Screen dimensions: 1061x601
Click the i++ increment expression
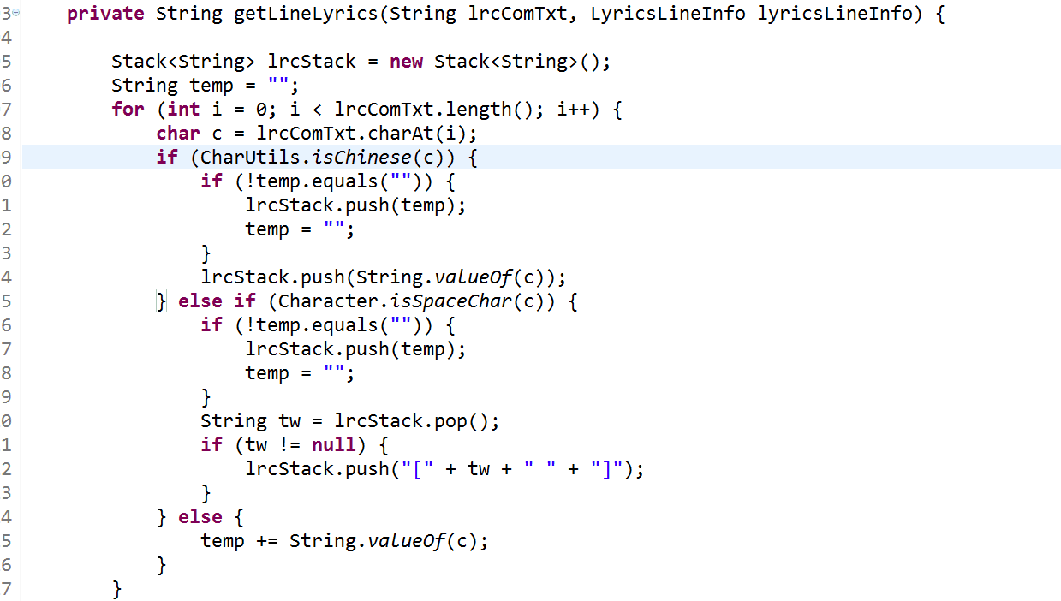(574, 110)
